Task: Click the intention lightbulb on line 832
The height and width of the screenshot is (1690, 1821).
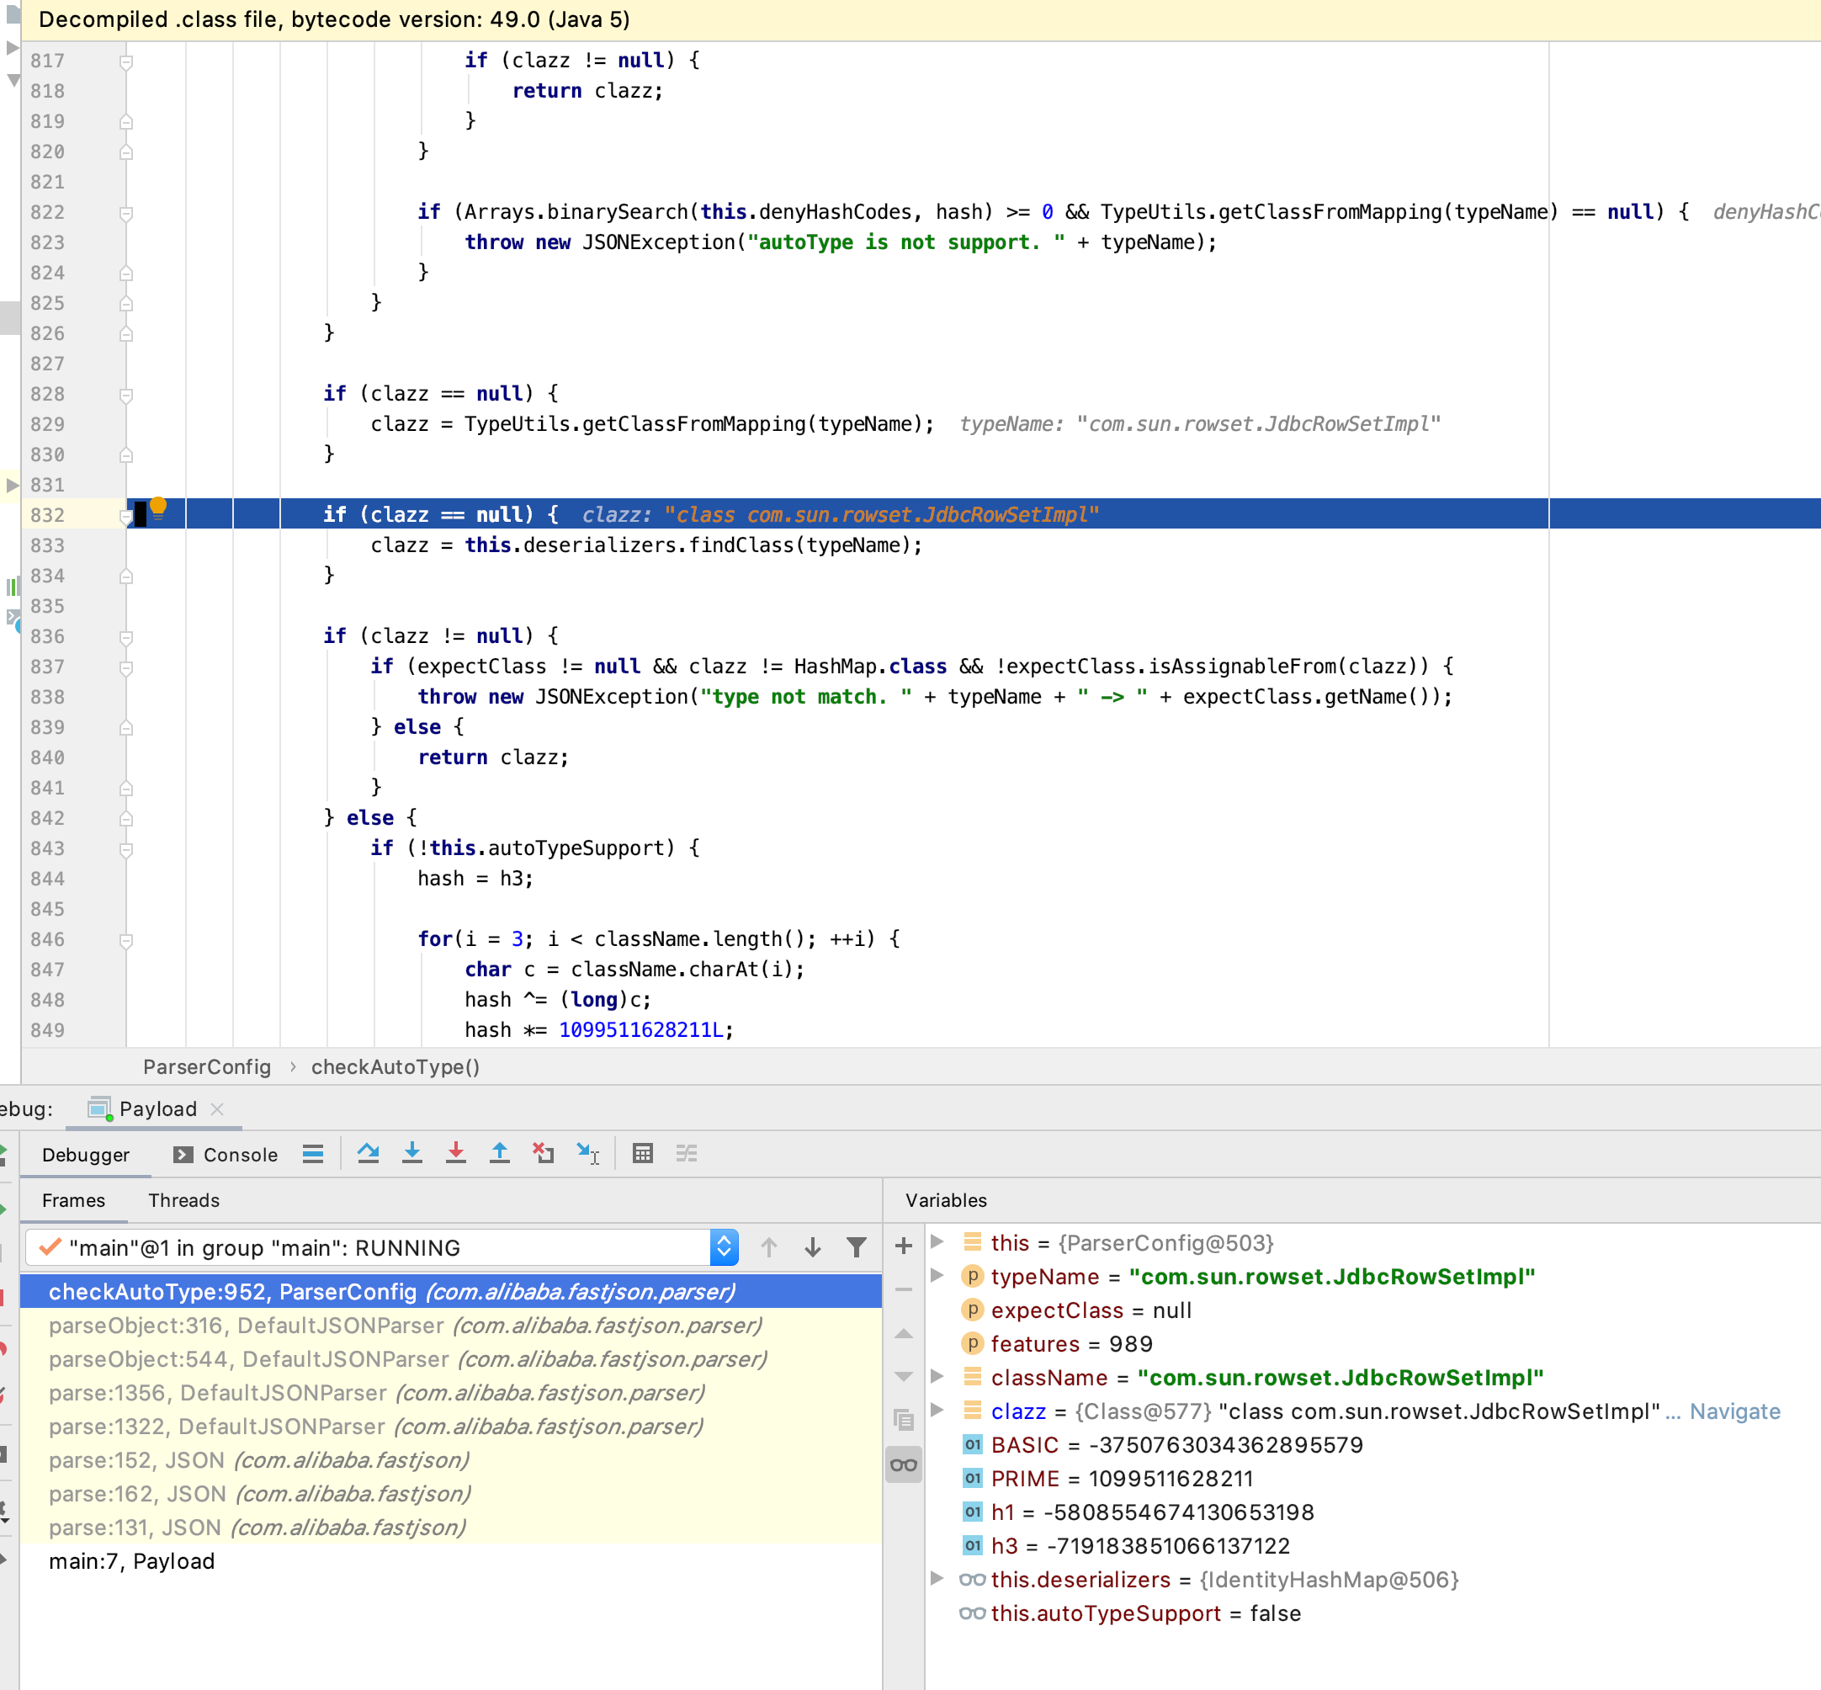Action: pos(158,507)
